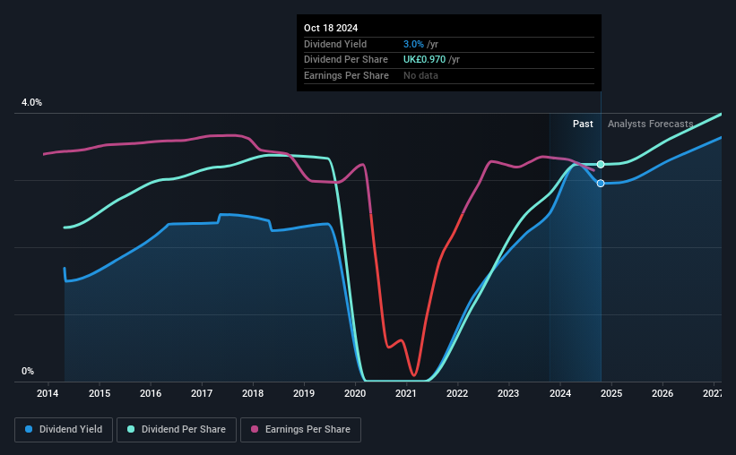Viewport: 736px width, 455px height.
Task: Click the teal Dividend Per Share legend dot
Action: 131,429
